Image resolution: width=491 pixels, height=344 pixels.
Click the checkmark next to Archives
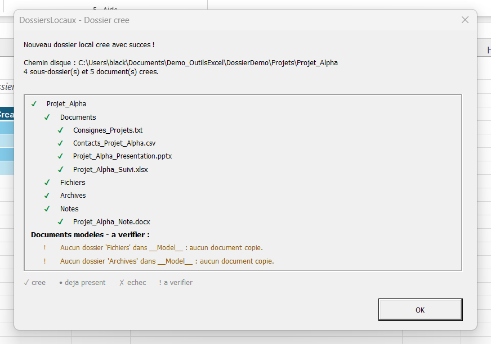tap(47, 196)
